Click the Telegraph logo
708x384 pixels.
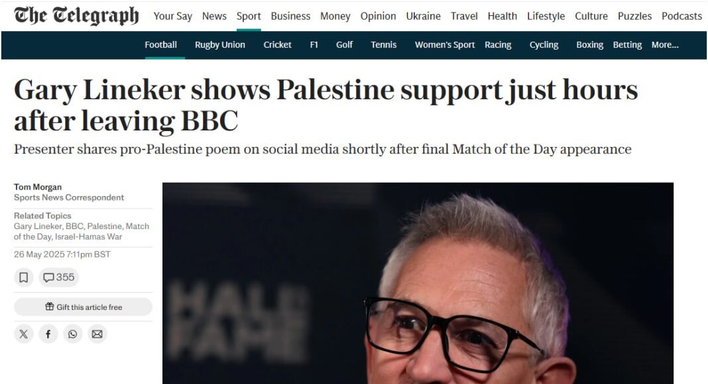click(x=76, y=16)
